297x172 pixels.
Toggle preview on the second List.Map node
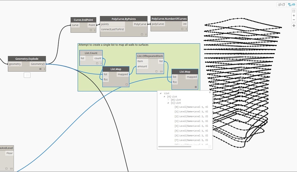point(196,87)
